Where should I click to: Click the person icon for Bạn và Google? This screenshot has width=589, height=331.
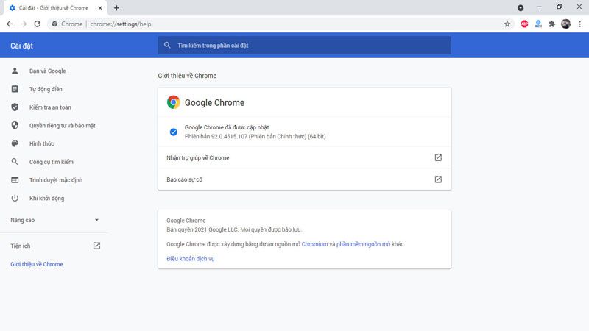[x=15, y=71]
